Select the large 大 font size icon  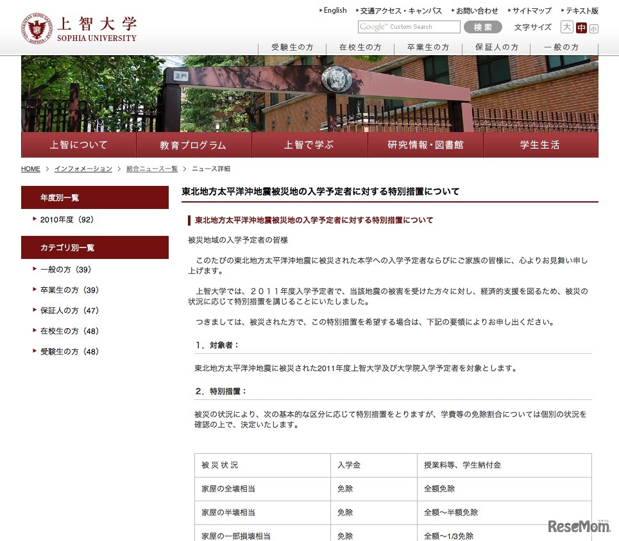point(567,27)
